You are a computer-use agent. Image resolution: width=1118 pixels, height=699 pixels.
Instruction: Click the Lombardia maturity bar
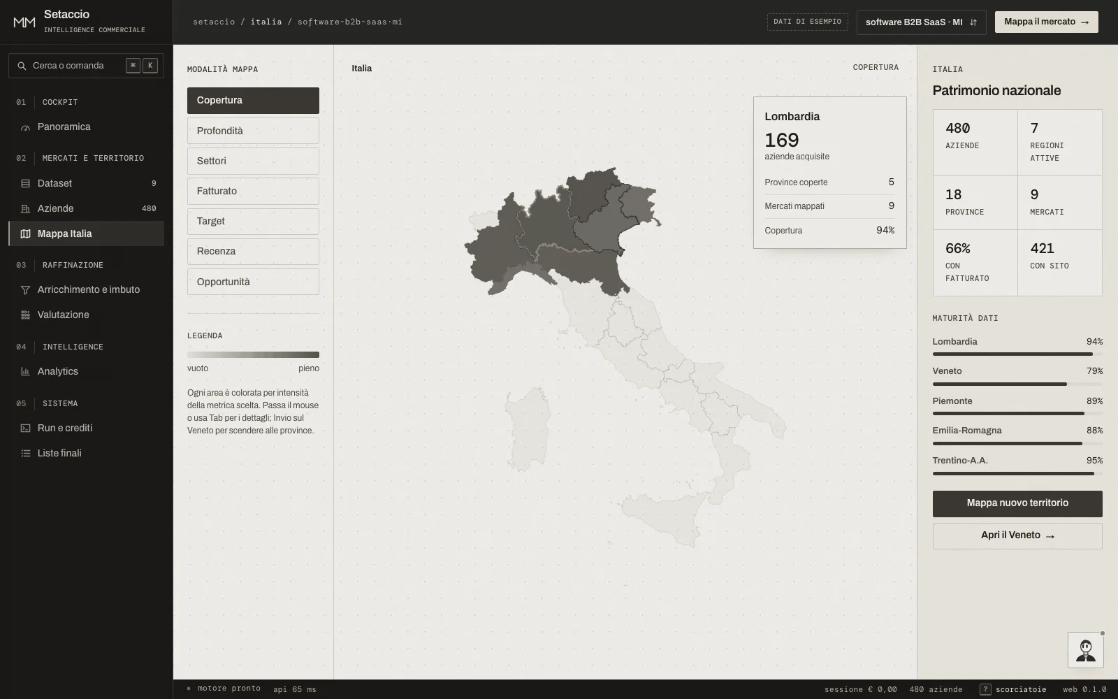(x=1017, y=354)
